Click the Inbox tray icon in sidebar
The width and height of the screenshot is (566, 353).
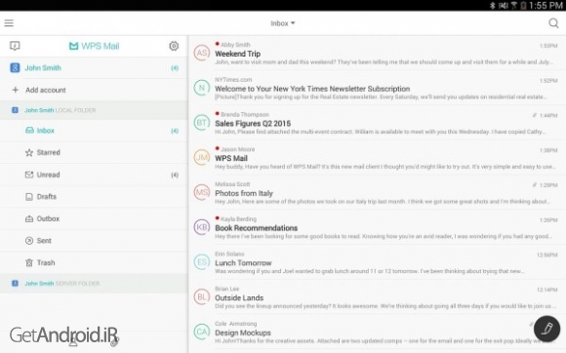(29, 130)
